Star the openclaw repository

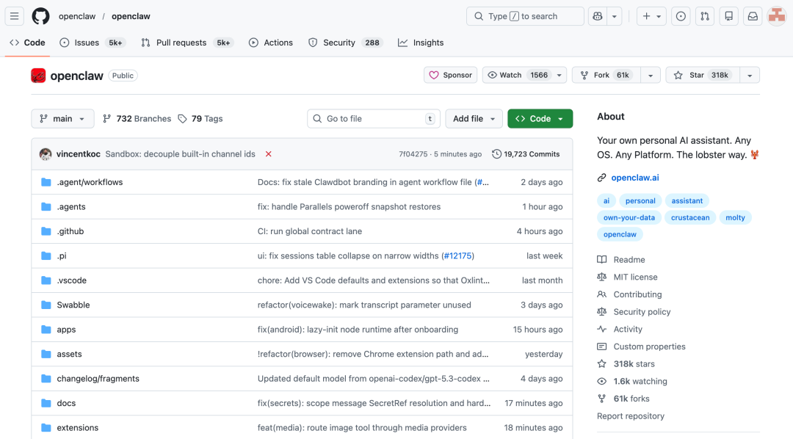[x=703, y=75]
